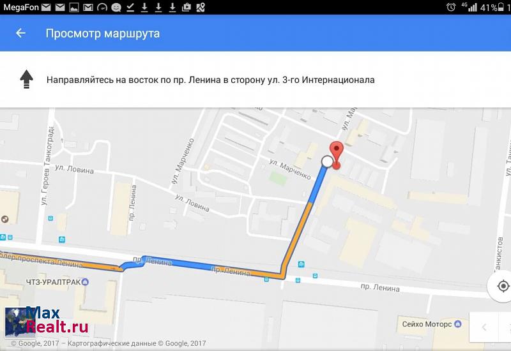Go to previous route step chevron
The width and height of the screenshot is (511, 351).
click(484, 327)
